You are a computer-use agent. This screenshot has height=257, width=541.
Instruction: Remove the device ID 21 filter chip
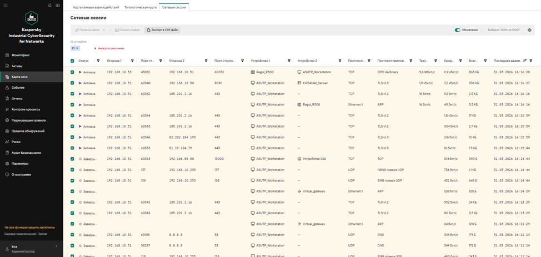click(78, 48)
